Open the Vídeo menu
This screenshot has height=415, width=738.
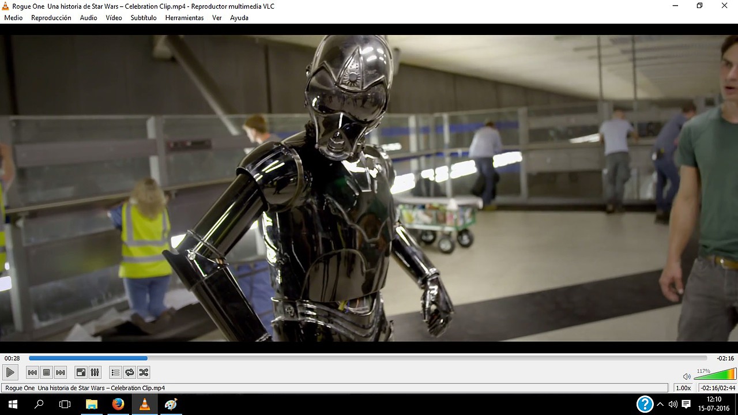coord(114,18)
